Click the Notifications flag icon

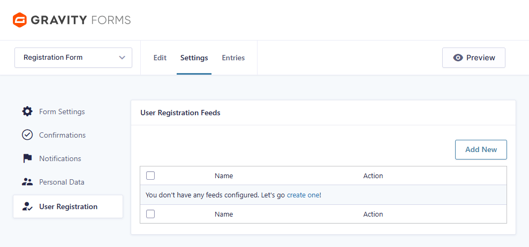pos(27,158)
